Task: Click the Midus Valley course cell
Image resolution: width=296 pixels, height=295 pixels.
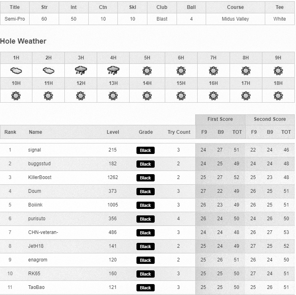Action: click(x=235, y=19)
